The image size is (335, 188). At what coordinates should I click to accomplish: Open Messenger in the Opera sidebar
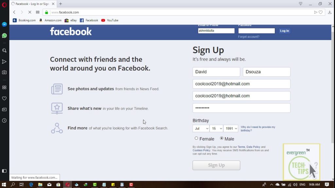[4, 24]
